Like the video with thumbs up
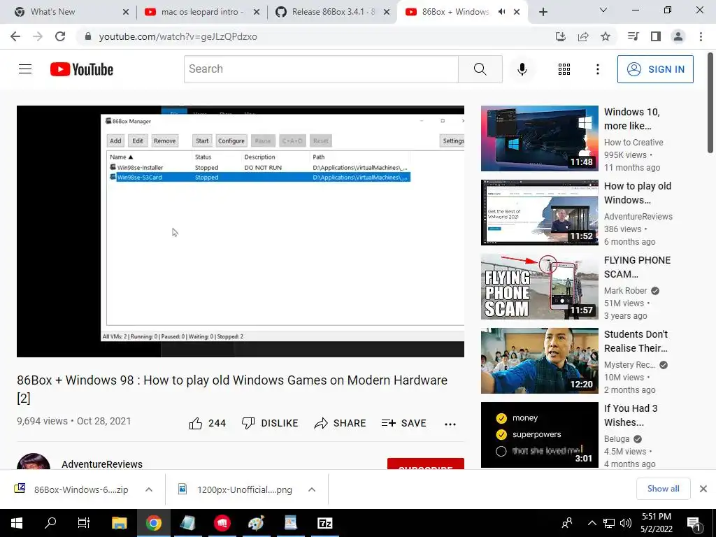Screen dimensions: 716x537 (x=208, y=423)
